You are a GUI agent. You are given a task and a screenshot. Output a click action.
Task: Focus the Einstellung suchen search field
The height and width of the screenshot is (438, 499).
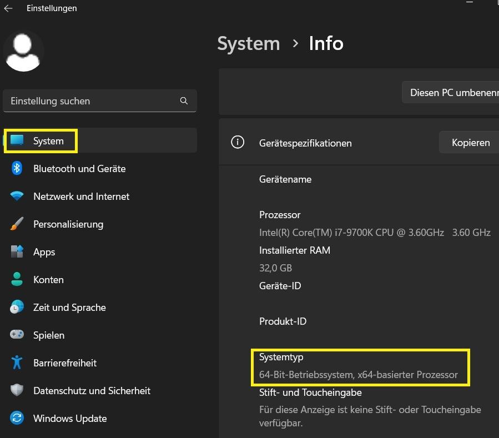(100, 101)
